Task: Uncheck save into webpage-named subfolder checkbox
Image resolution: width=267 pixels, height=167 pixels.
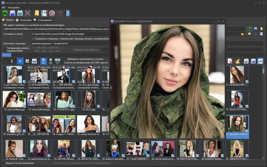Action: (33, 39)
